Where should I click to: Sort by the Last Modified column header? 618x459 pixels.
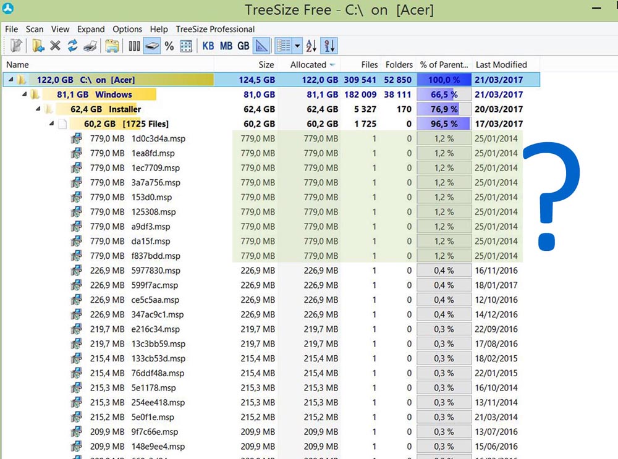(506, 65)
